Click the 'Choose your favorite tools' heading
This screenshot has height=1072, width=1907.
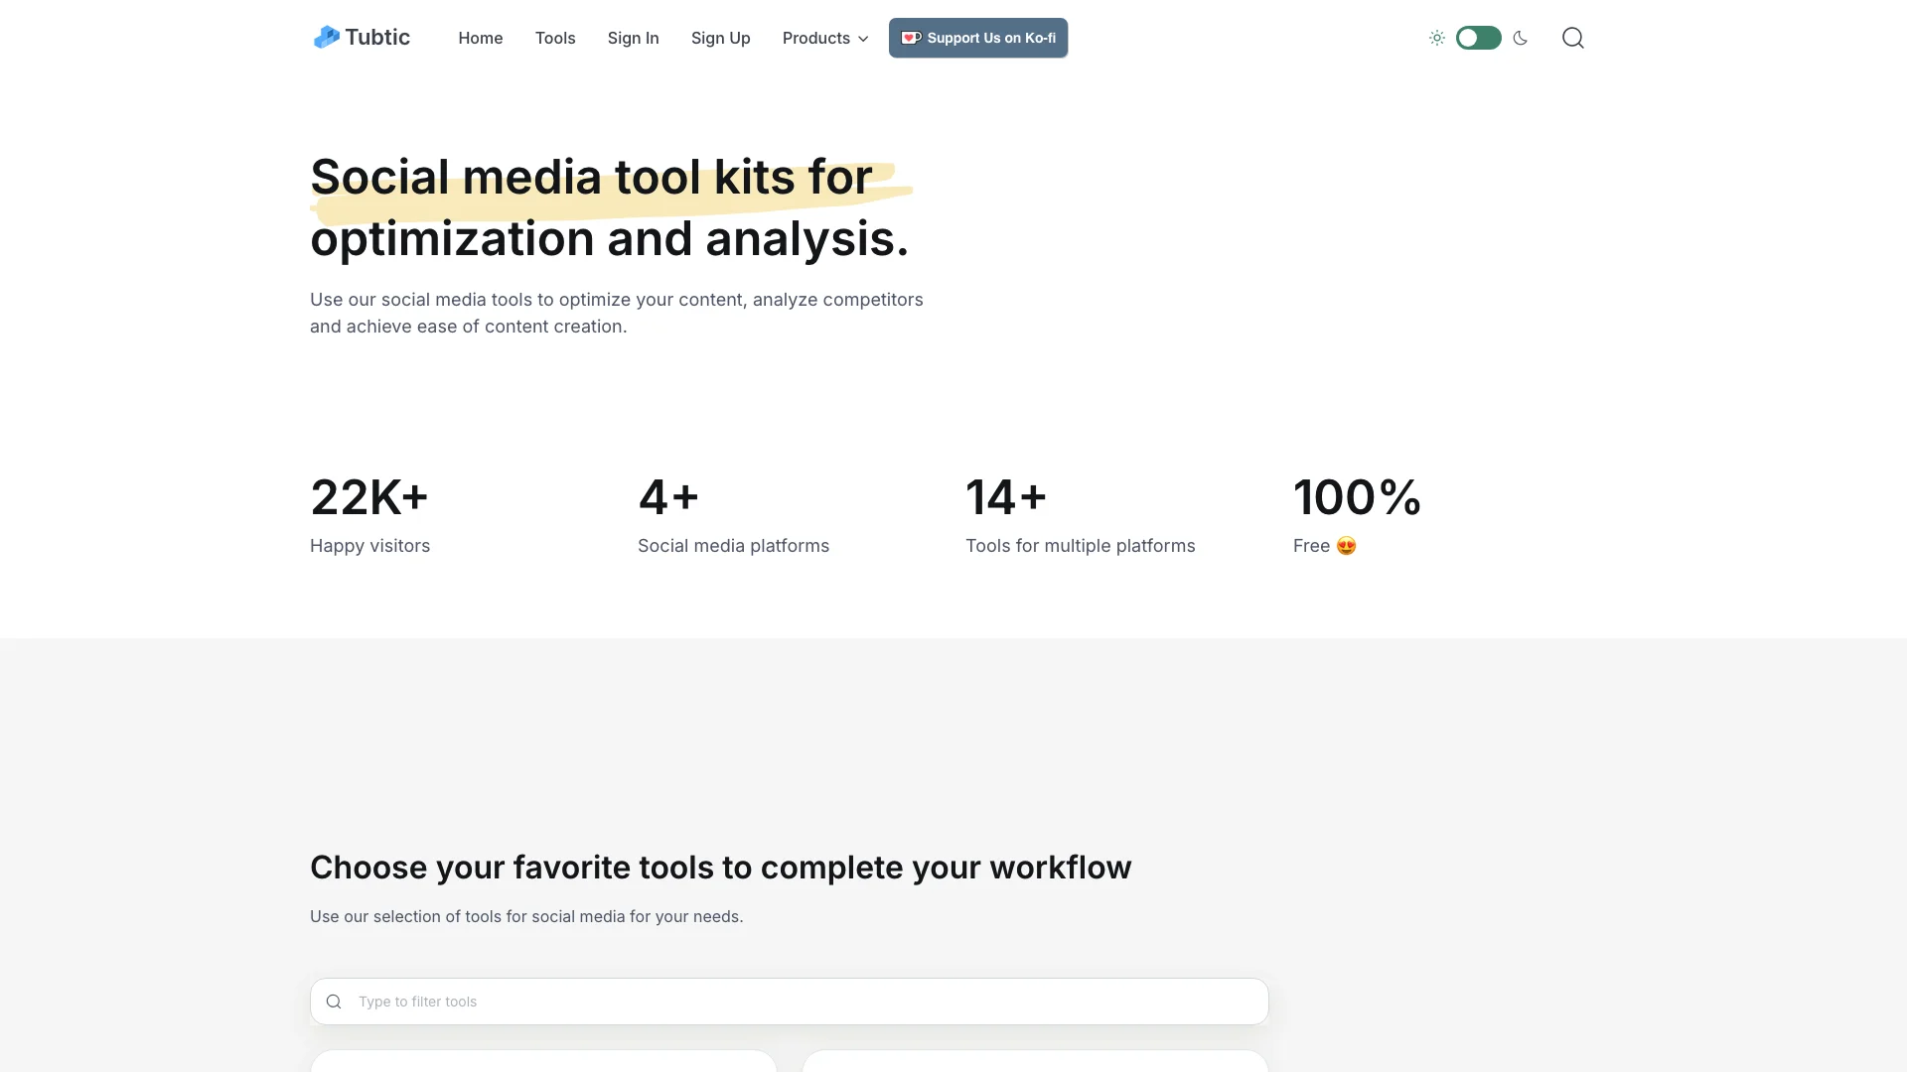coord(720,867)
